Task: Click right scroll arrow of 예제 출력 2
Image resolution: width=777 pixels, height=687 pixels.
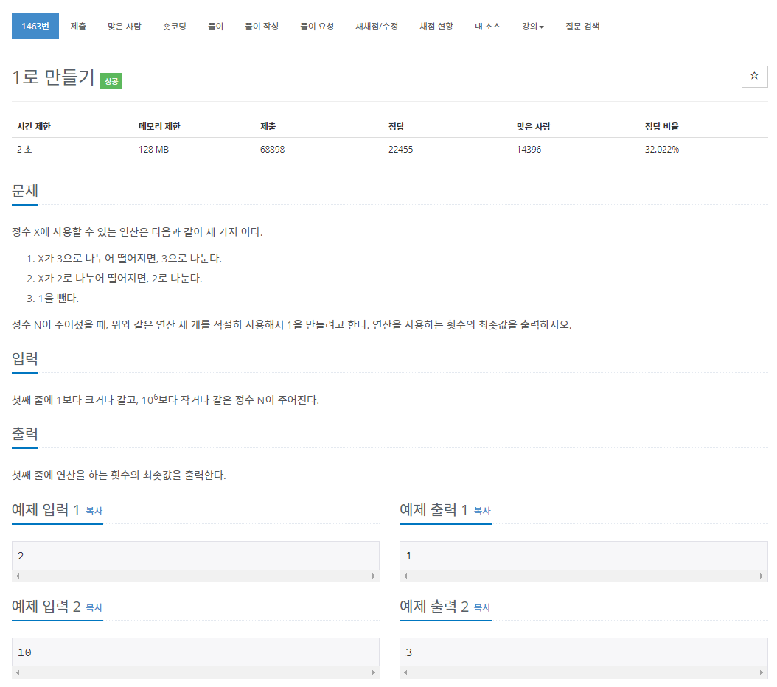Action: pyautogui.click(x=762, y=673)
